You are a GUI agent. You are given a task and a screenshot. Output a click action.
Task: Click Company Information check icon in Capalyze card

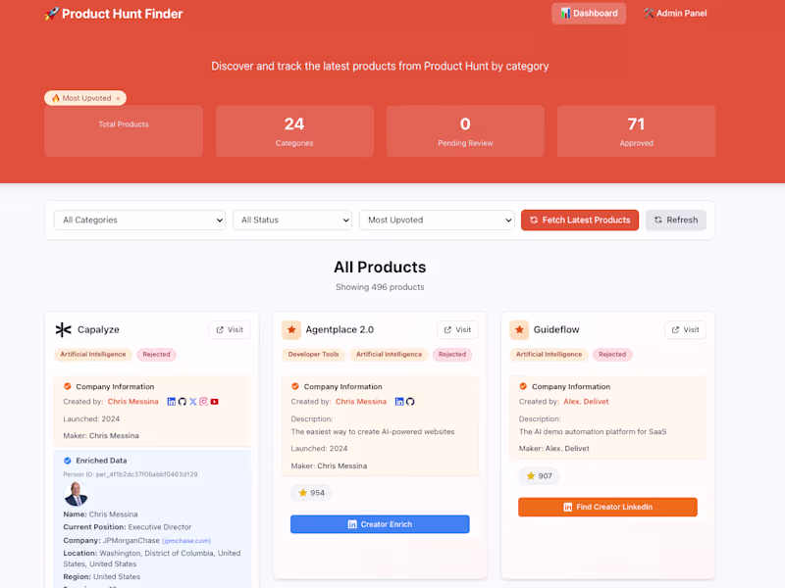pos(67,386)
